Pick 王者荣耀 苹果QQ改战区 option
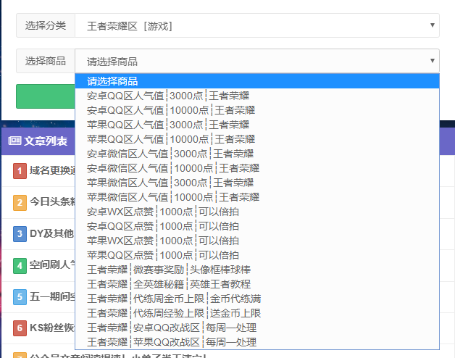 (172, 342)
